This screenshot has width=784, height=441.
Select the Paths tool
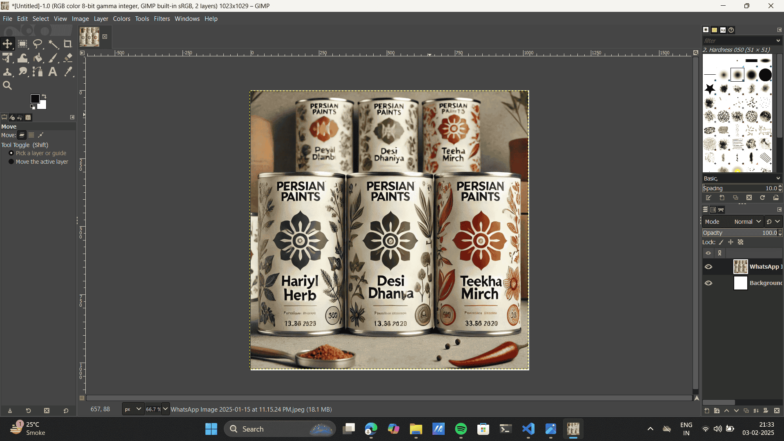(x=38, y=72)
